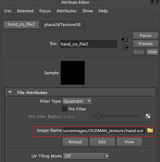Viewport: 160px width, 162px height.
Task: Switch to the place2dTexture56 tab
Action: [62, 25]
